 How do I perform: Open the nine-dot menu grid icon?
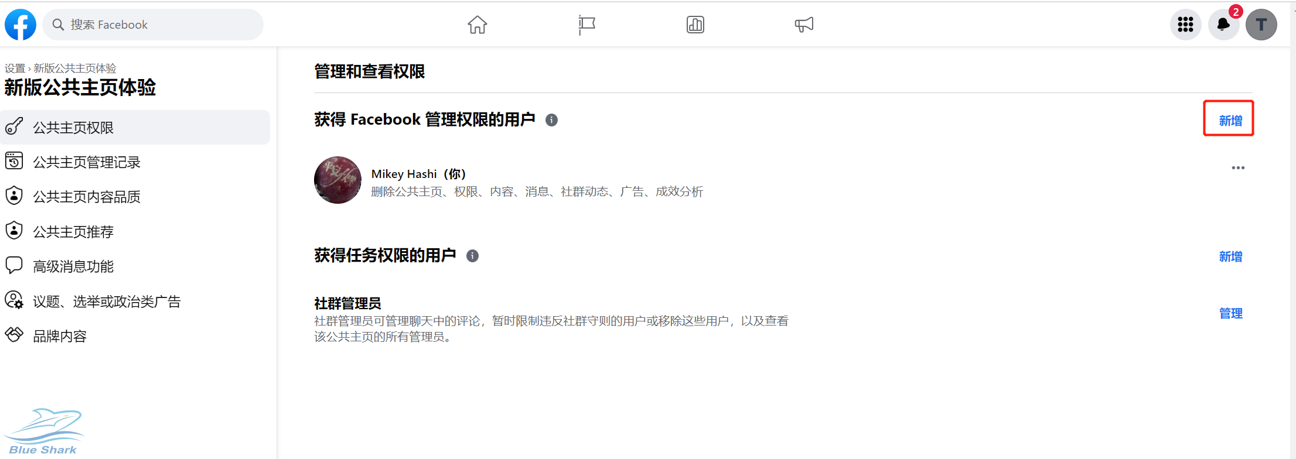point(1186,25)
